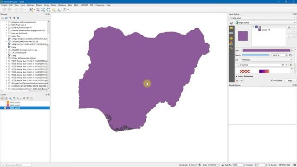Click the redo icon in Layer Styling
The height and width of the screenshot is (167, 297).
(241, 80)
